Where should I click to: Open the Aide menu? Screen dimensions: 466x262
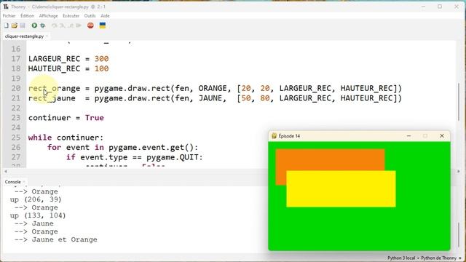[x=105, y=16]
